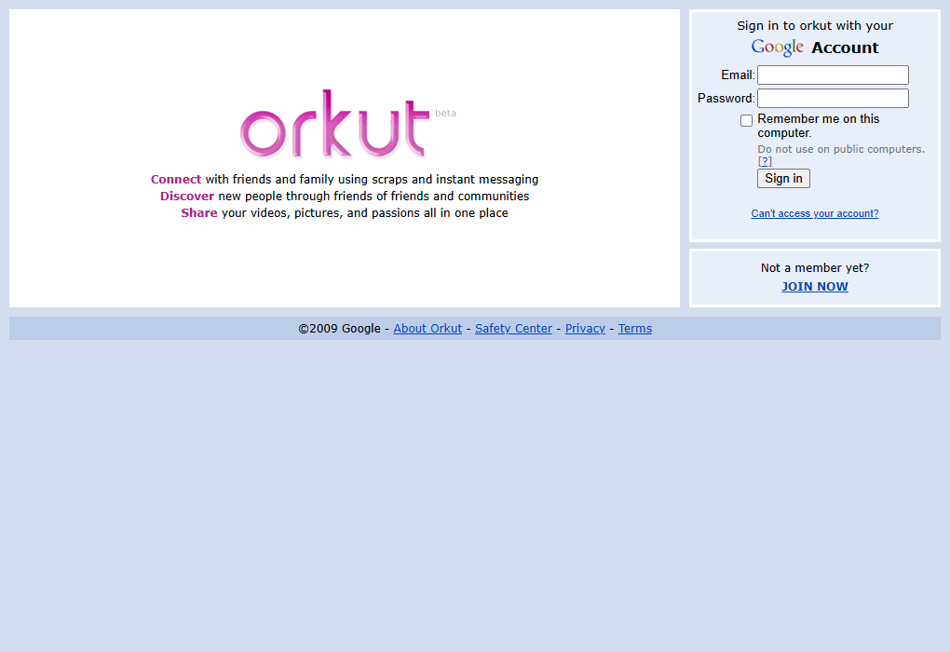950x652 pixels.
Task: Click the orkut logo
Action: click(335, 124)
